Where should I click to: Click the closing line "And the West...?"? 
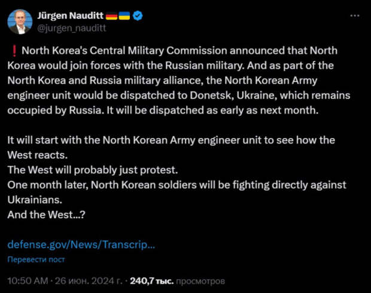point(46,214)
